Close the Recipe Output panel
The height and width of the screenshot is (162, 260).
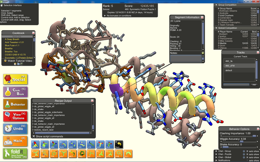tap(92, 101)
